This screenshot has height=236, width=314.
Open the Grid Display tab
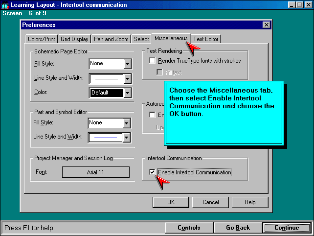75,39
